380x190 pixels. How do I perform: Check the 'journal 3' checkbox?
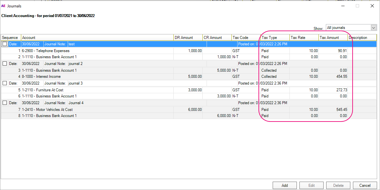pos(5,83)
